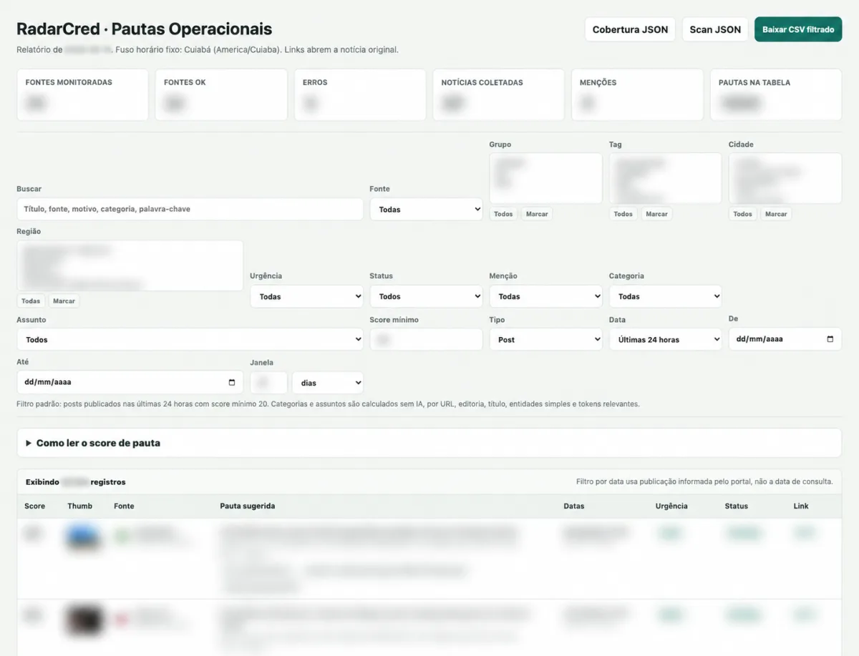Click Todos under the Tag list
This screenshot has width=859, height=656.
click(623, 214)
